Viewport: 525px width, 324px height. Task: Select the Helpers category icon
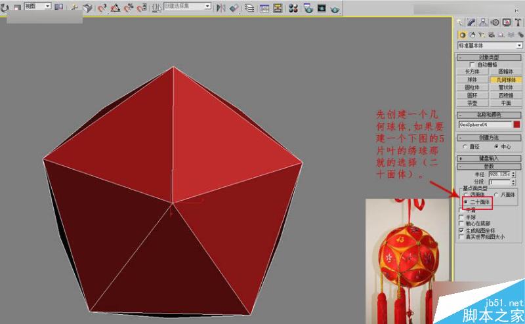[501, 35]
